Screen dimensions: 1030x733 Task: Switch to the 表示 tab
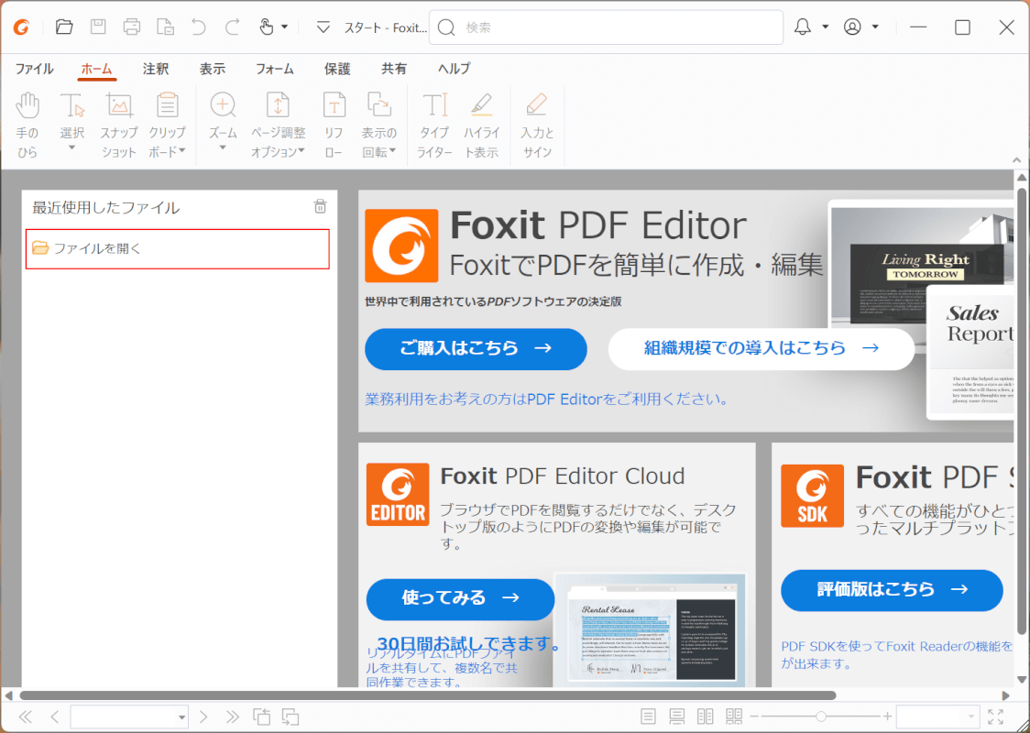coord(213,69)
